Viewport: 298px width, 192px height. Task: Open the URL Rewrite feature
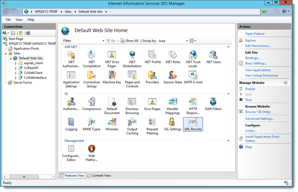coord(193,124)
